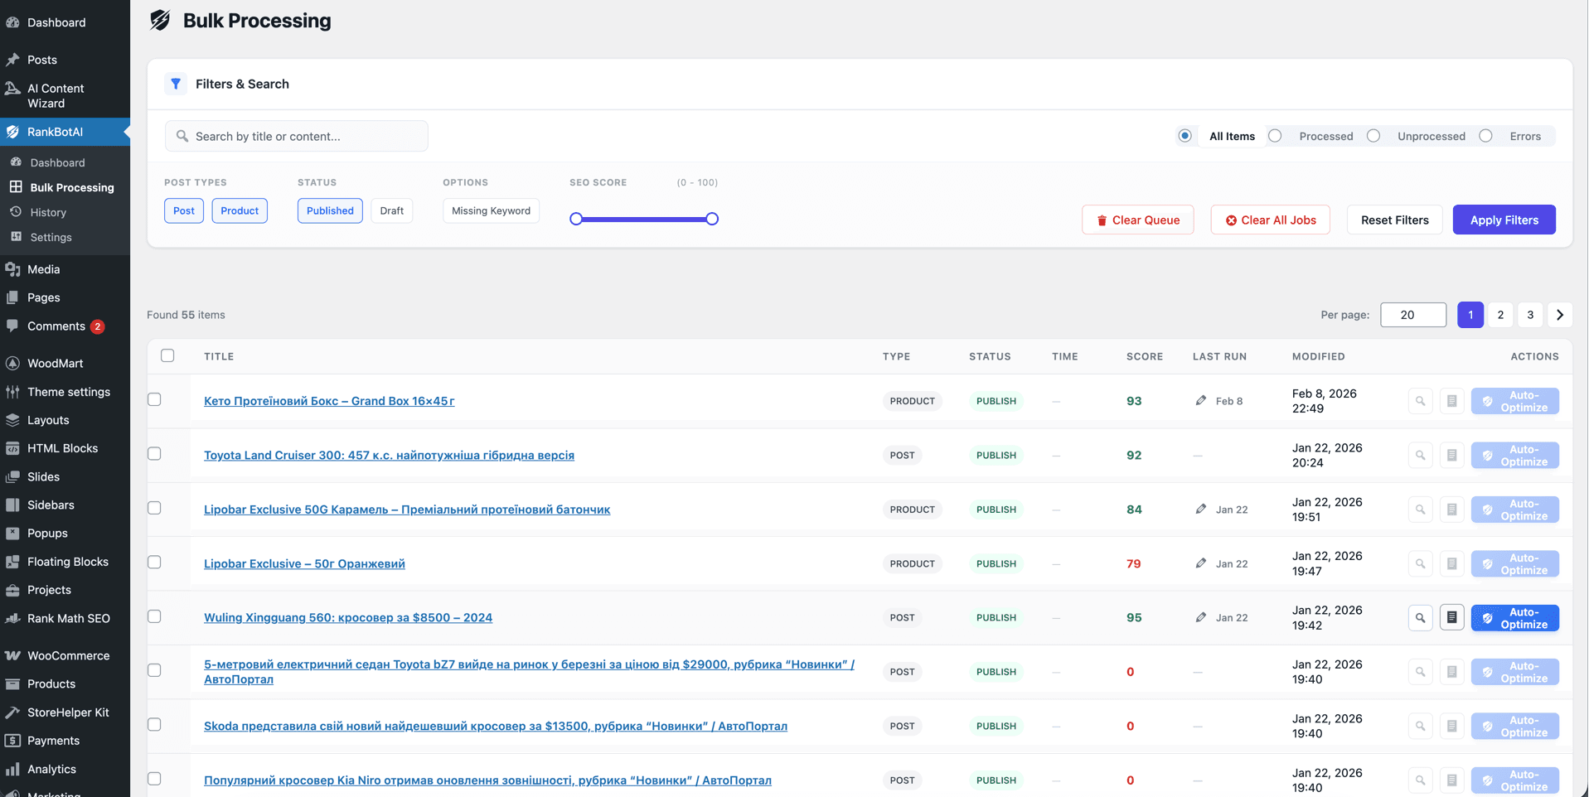Click the search by title or content field
The height and width of the screenshot is (797, 1589).
point(296,135)
